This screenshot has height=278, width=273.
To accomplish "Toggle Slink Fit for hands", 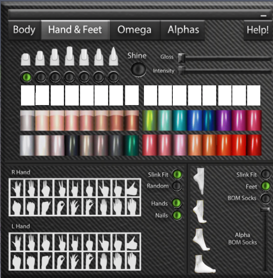I will pos(177,174).
